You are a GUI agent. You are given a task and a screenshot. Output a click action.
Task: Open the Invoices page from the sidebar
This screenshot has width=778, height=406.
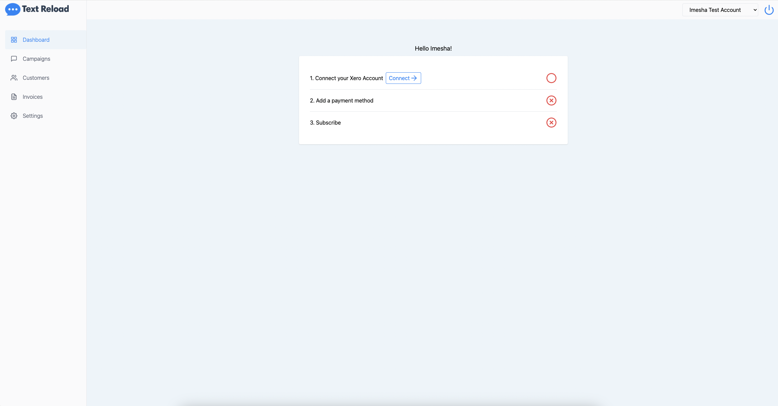pos(32,97)
